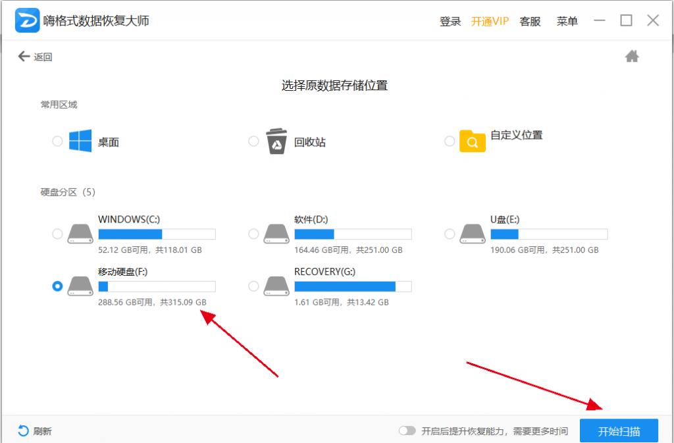Click the RECOVERY(G:) usage bar
Viewport: 674px width, 443px height.
coord(353,286)
